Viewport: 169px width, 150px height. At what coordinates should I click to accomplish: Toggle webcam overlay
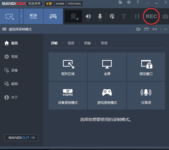(x=73, y=16)
